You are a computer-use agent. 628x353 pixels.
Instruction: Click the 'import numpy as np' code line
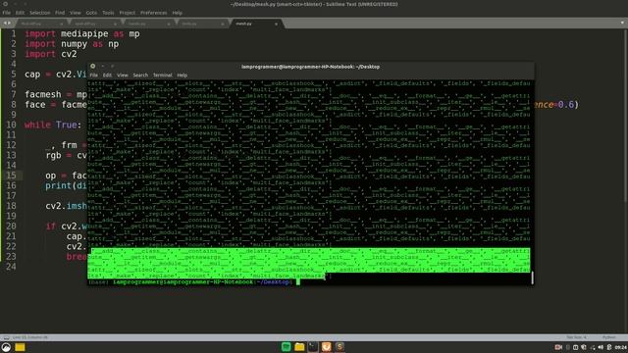pyautogui.click(x=72, y=44)
